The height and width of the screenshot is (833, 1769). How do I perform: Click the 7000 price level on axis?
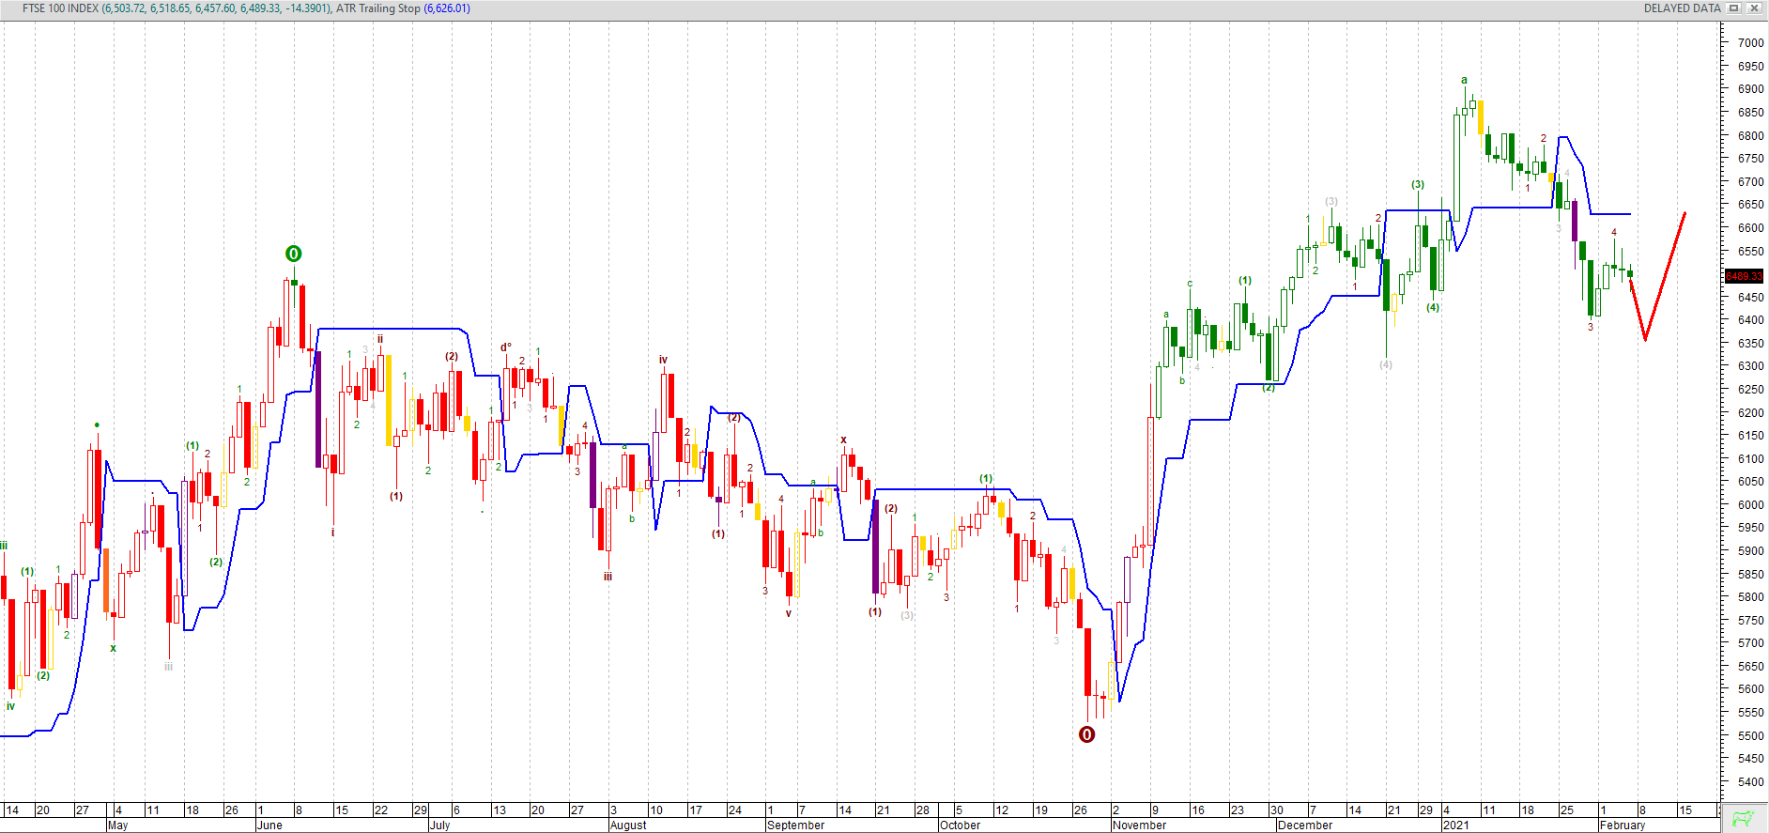coord(1750,43)
